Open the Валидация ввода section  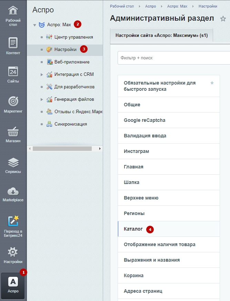point(169,136)
